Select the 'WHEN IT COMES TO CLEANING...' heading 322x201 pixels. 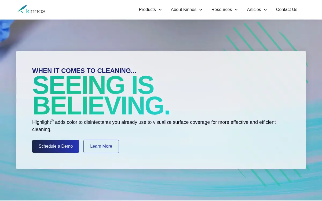point(84,71)
